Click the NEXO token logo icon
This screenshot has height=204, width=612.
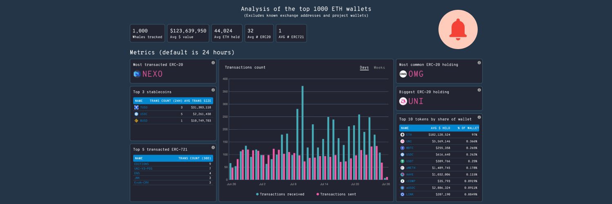click(137, 74)
